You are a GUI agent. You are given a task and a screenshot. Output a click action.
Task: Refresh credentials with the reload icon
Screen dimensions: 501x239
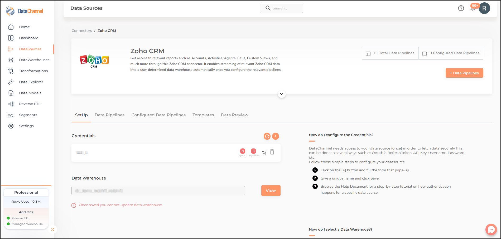click(x=267, y=136)
